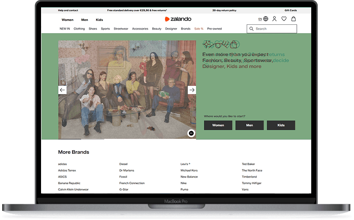Open the Ted Baker brand link
The width and height of the screenshot is (354, 220).
(x=248, y=164)
